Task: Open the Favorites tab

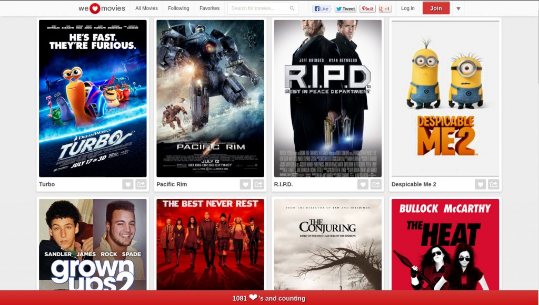Action: pyautogui.click(x=209, y=8)
